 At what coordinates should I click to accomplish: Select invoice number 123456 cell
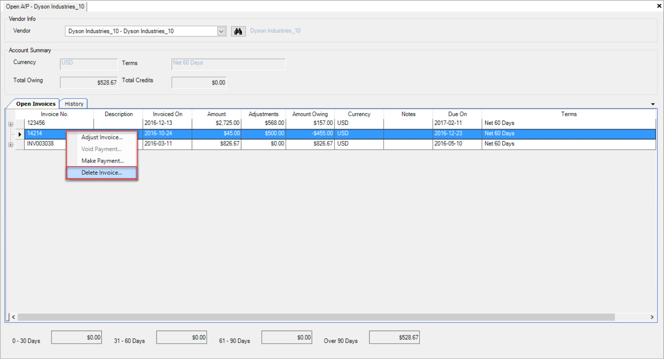click(x=59, y=123)
